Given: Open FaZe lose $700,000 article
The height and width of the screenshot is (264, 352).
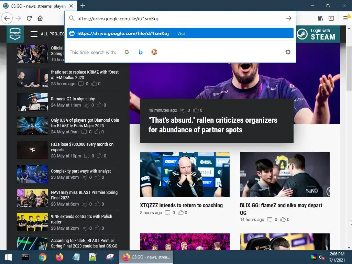Looking at the screenshot, I should pos(82,147).
